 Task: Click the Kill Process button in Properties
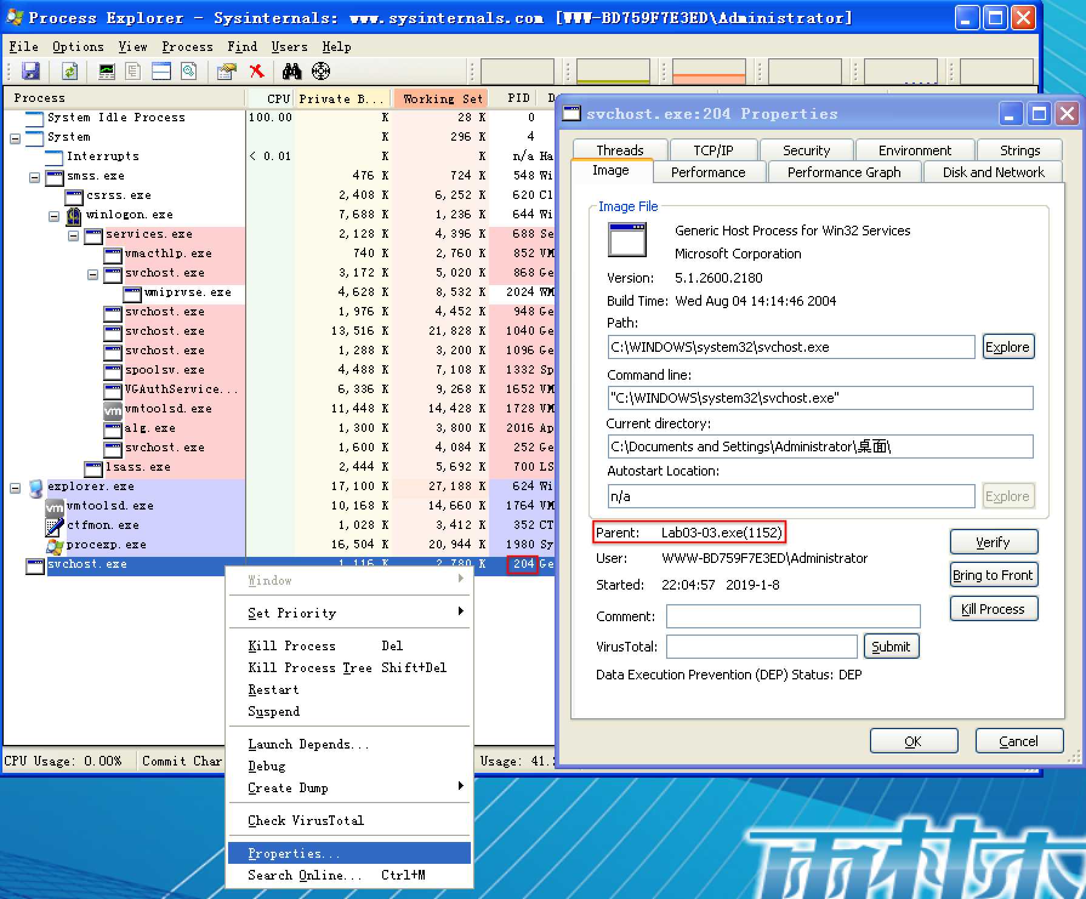[993, 608]
